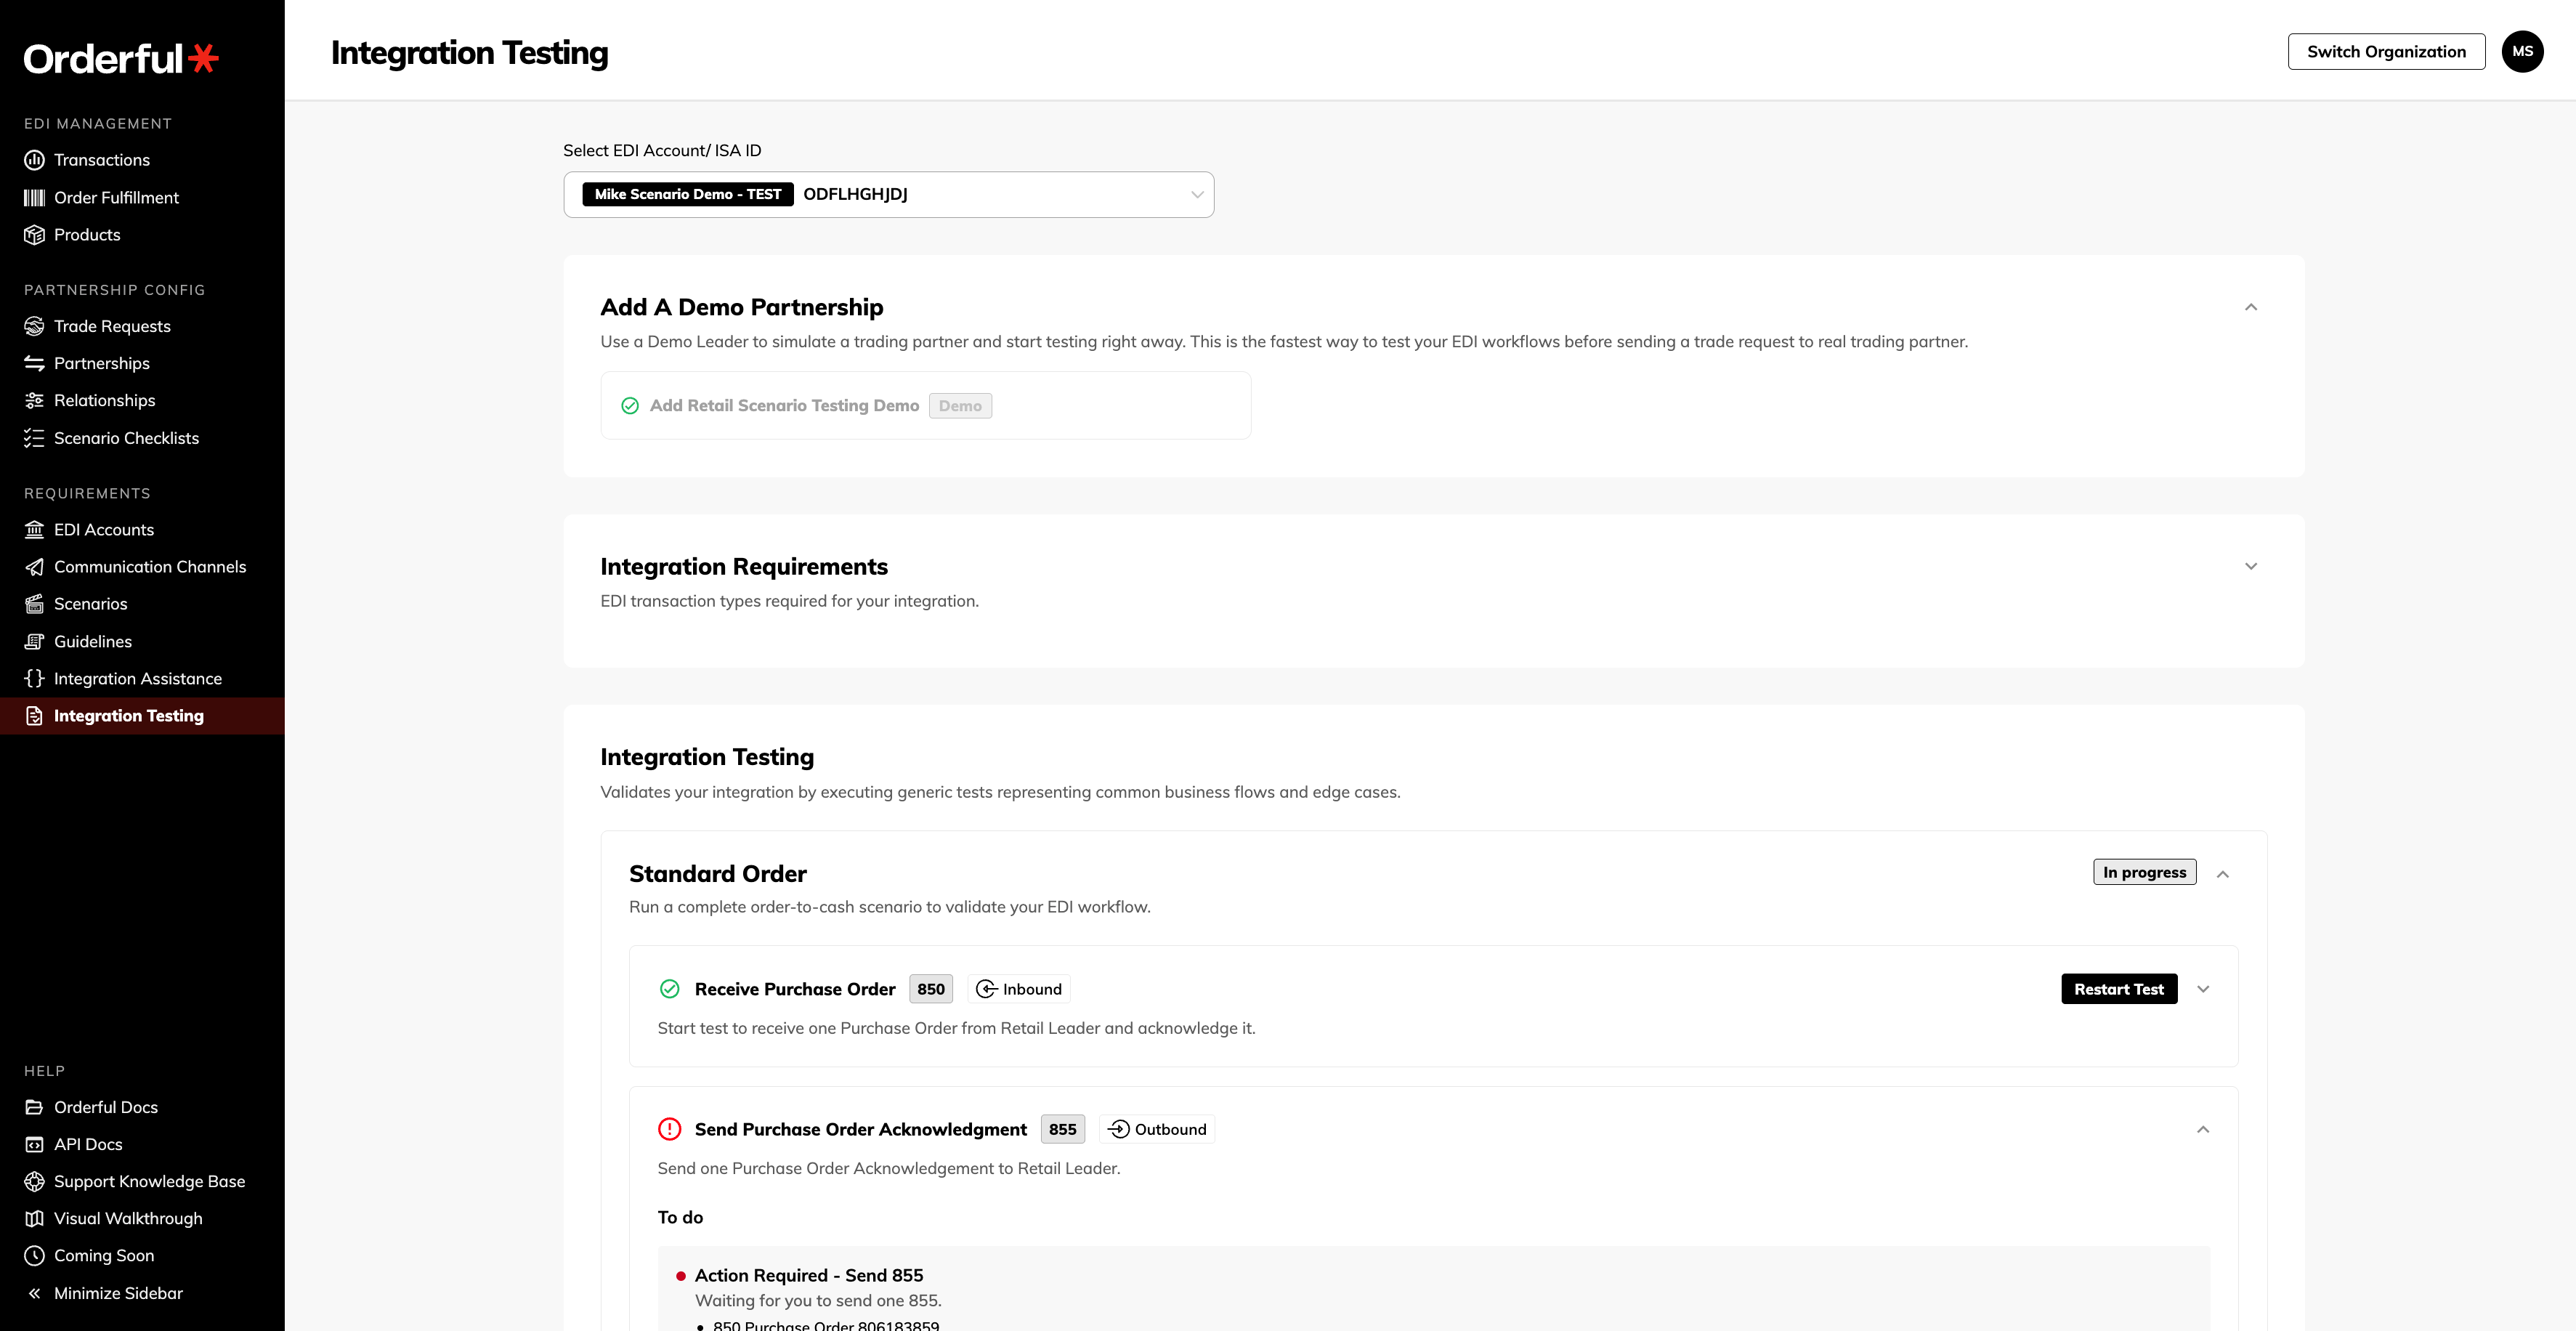The width and height of the screenshot is (2576, 1331).
Task: Click the Support Knowledge Base lifebuoy icon
Action: 34,1181
